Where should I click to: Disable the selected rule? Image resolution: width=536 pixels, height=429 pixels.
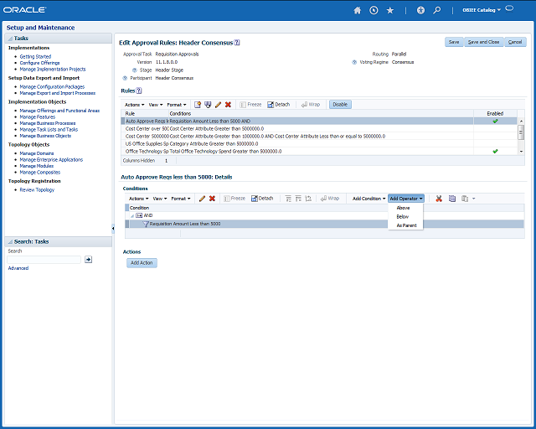click(340, 105)
